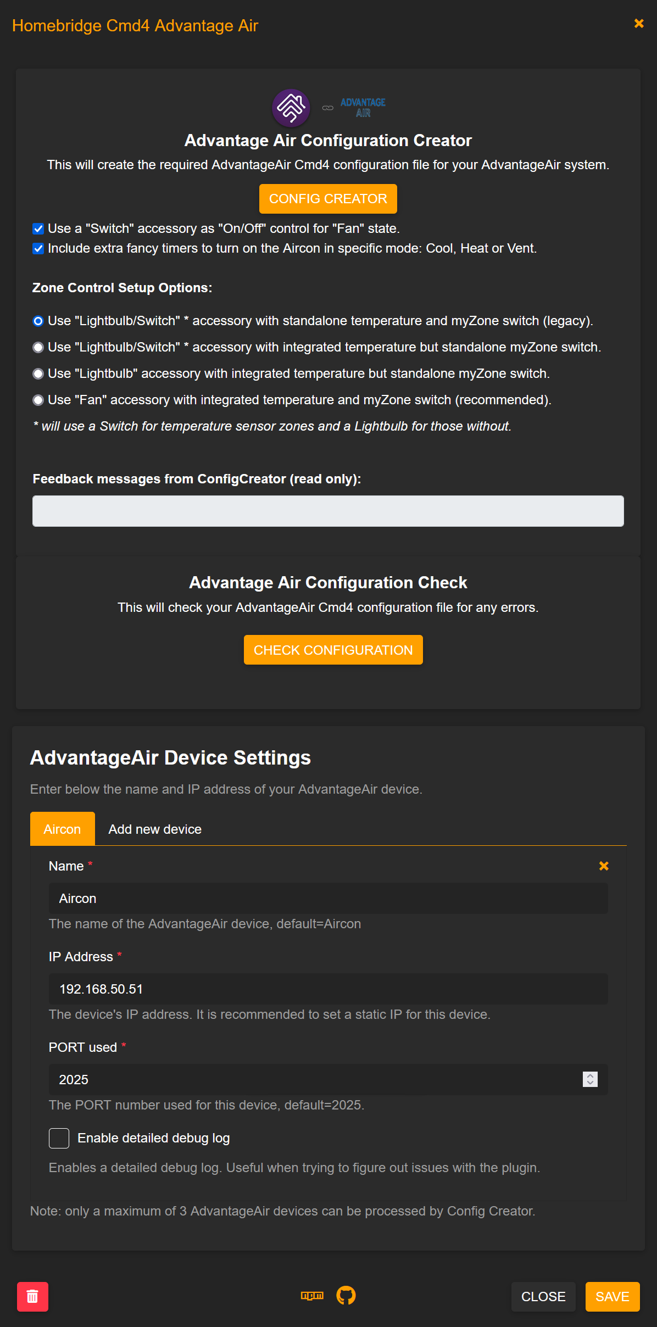Select Lightbulb accessory integrated temperature option
Viewport: 657px width, 1327px height.
38,373
